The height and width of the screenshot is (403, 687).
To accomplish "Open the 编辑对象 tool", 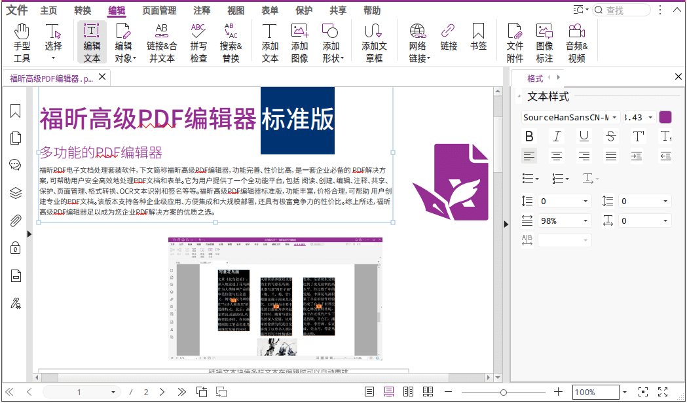I will (x=124, y=41).
